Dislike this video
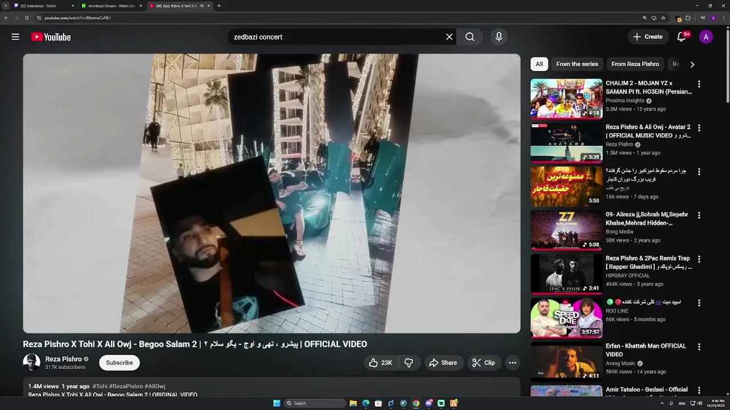 point(409,363)
